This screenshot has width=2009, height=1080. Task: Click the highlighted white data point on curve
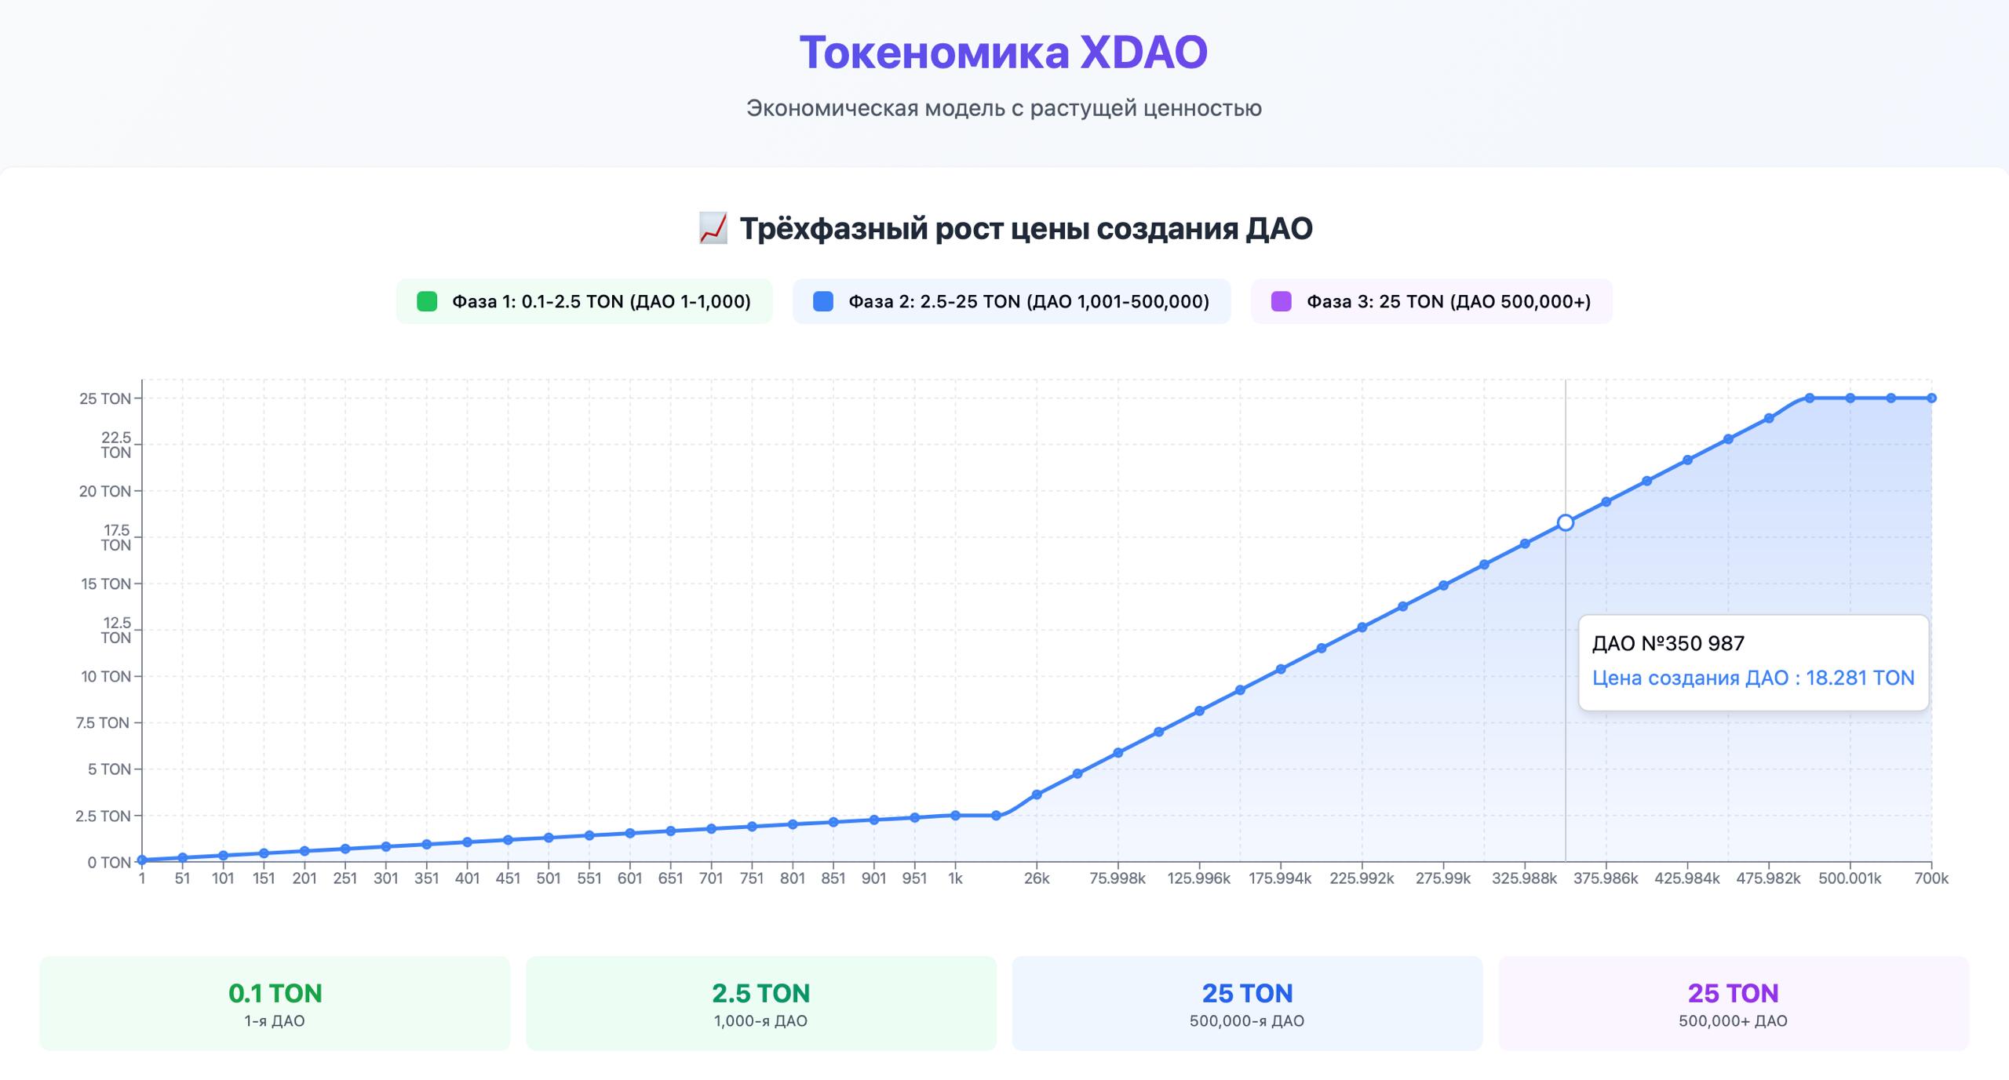pos(1566,522)
